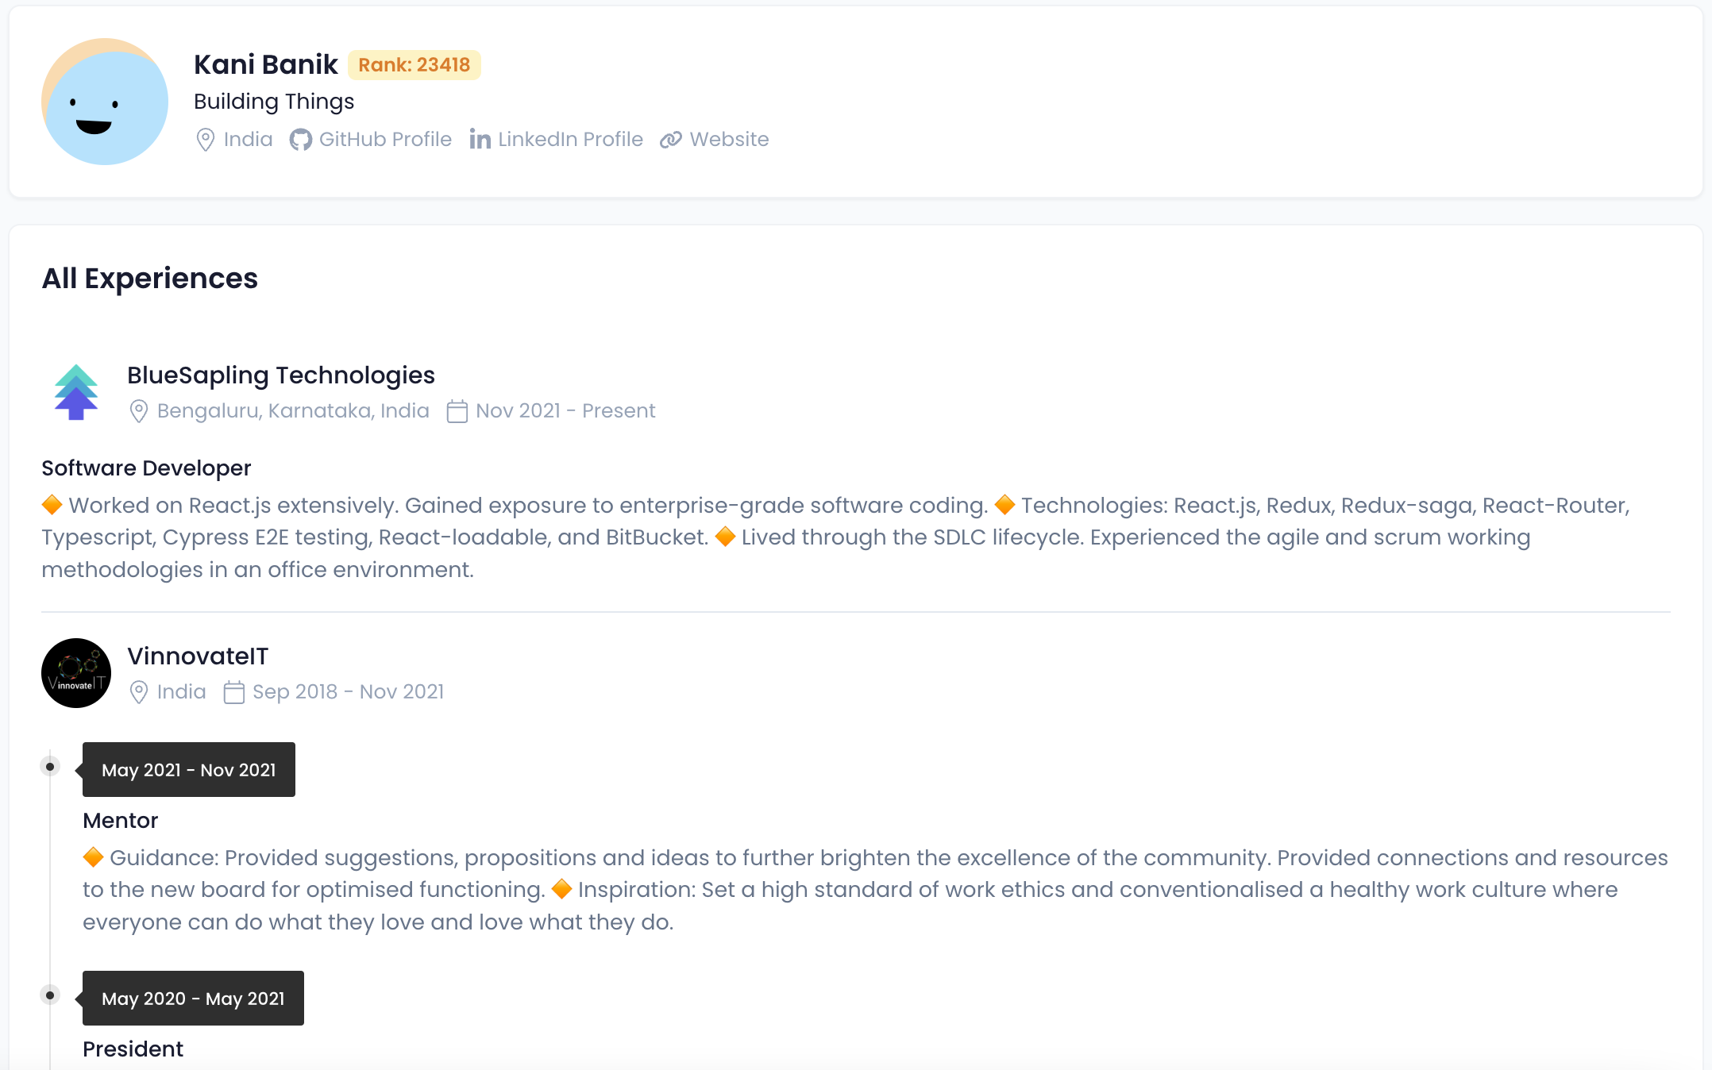The height and width of the screenshot is (1070, 1712).
Task: Click the GitHub octocat icon
Action: click(300, 140)
